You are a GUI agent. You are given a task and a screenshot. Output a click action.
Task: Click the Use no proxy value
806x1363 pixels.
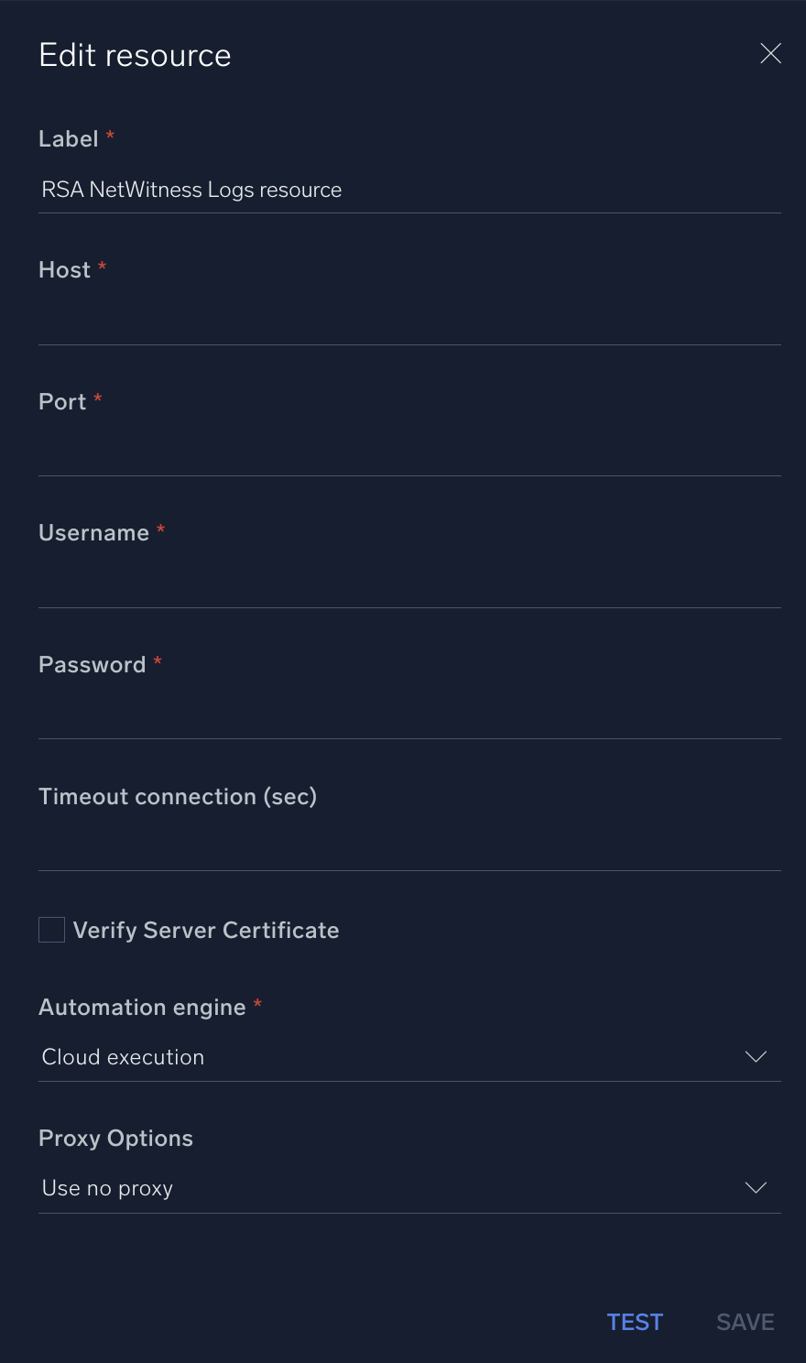point(106,1187)
